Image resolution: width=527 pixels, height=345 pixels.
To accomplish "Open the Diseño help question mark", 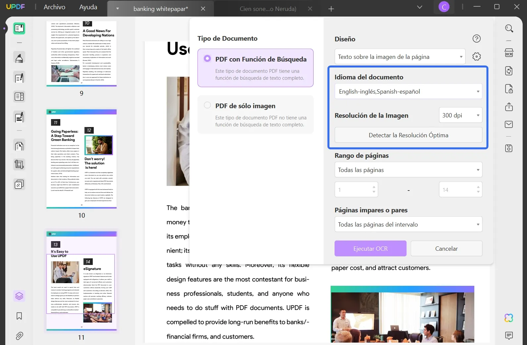I will (477, 39).
